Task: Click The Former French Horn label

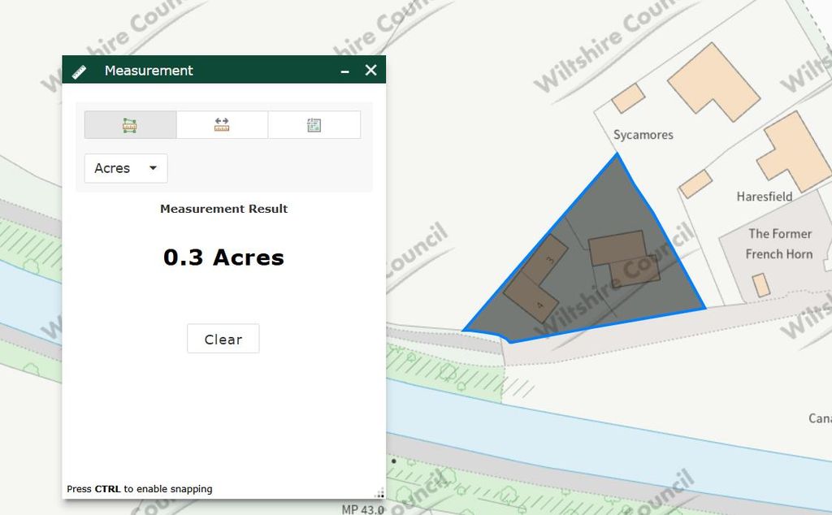Action: [779, 244]
